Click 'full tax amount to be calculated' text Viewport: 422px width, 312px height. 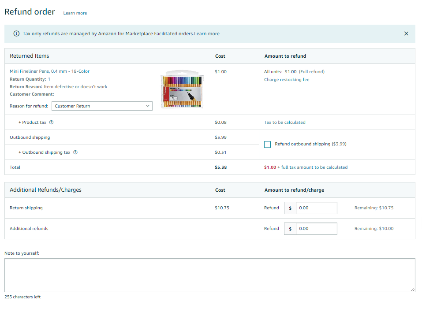tap(314, 167)
